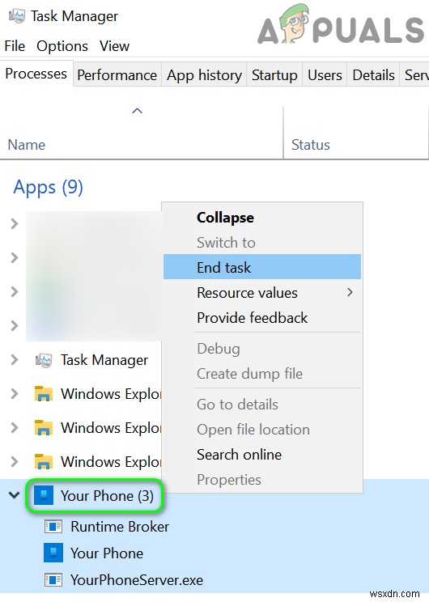The width and height of the screenshot is (429, 602).
Task: Open the Options menu
Action: [62, 46]
